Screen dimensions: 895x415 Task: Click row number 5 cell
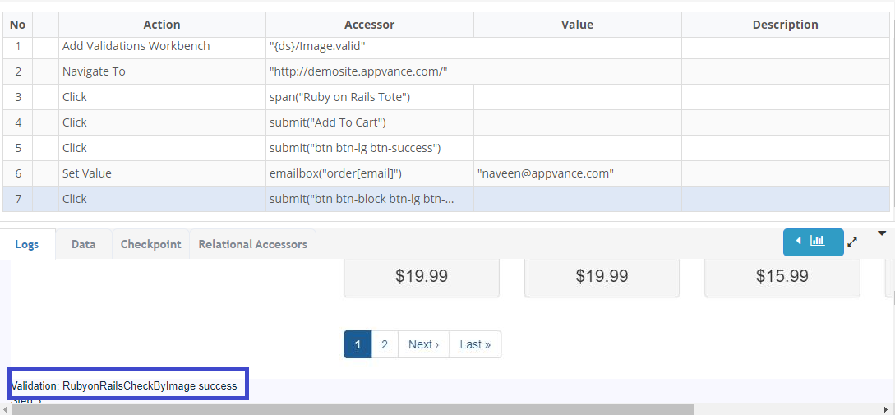18,148
